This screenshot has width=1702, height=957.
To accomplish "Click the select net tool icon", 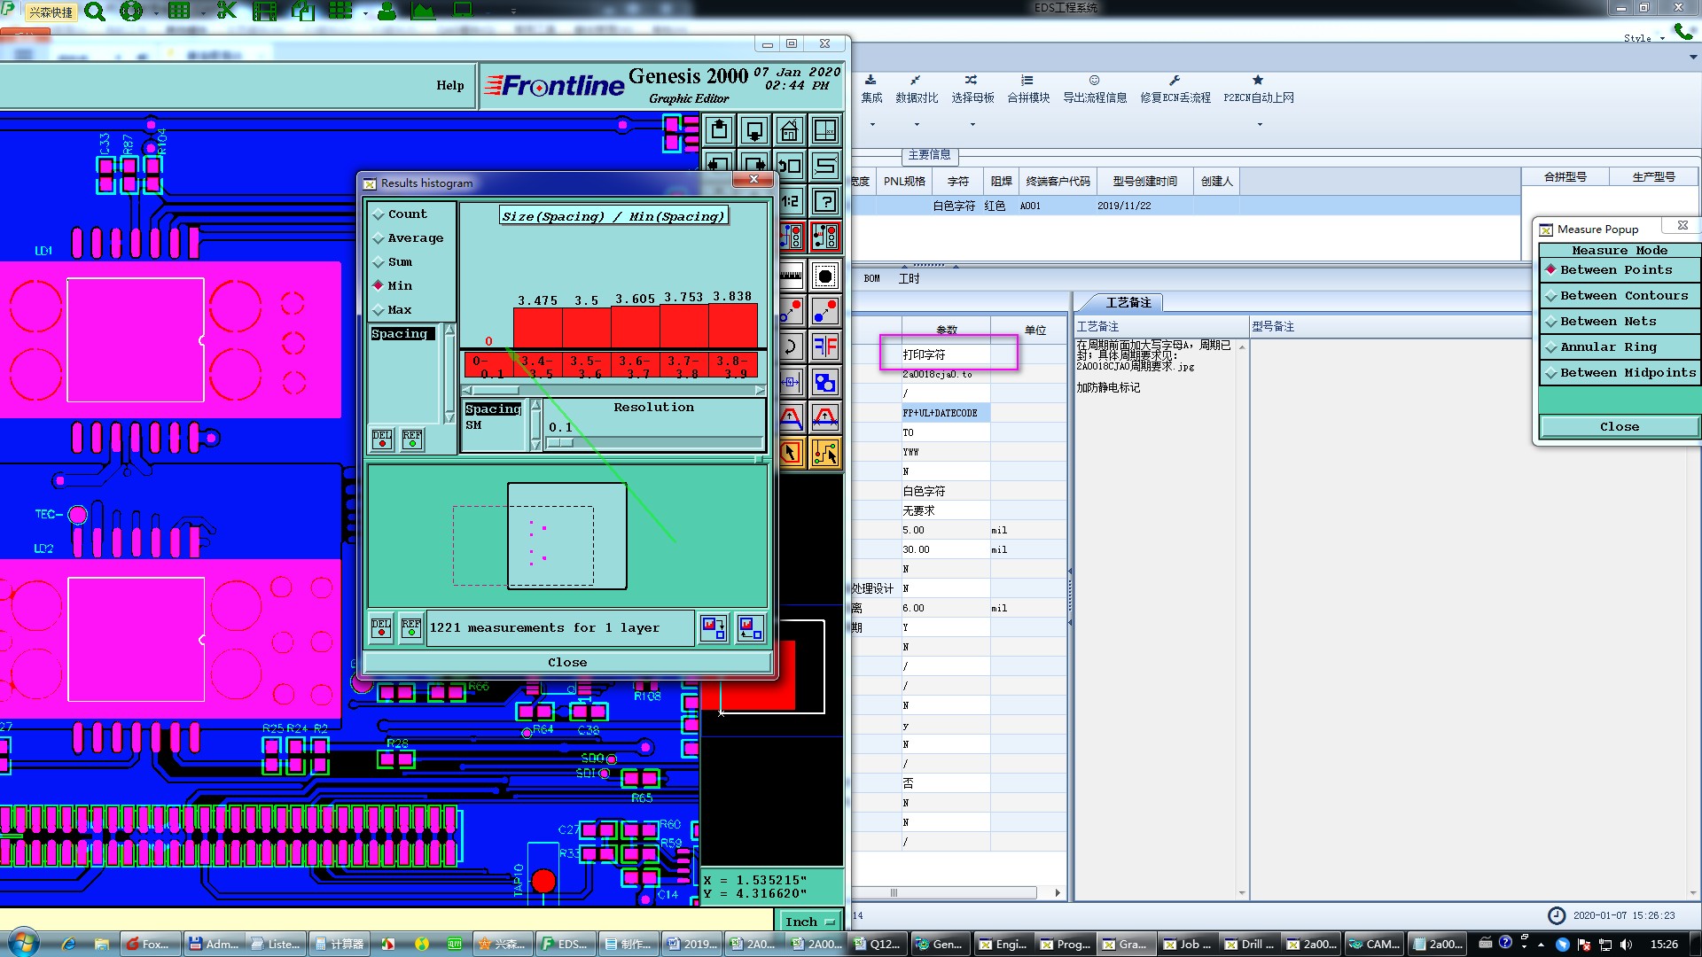I will (825, 453).
